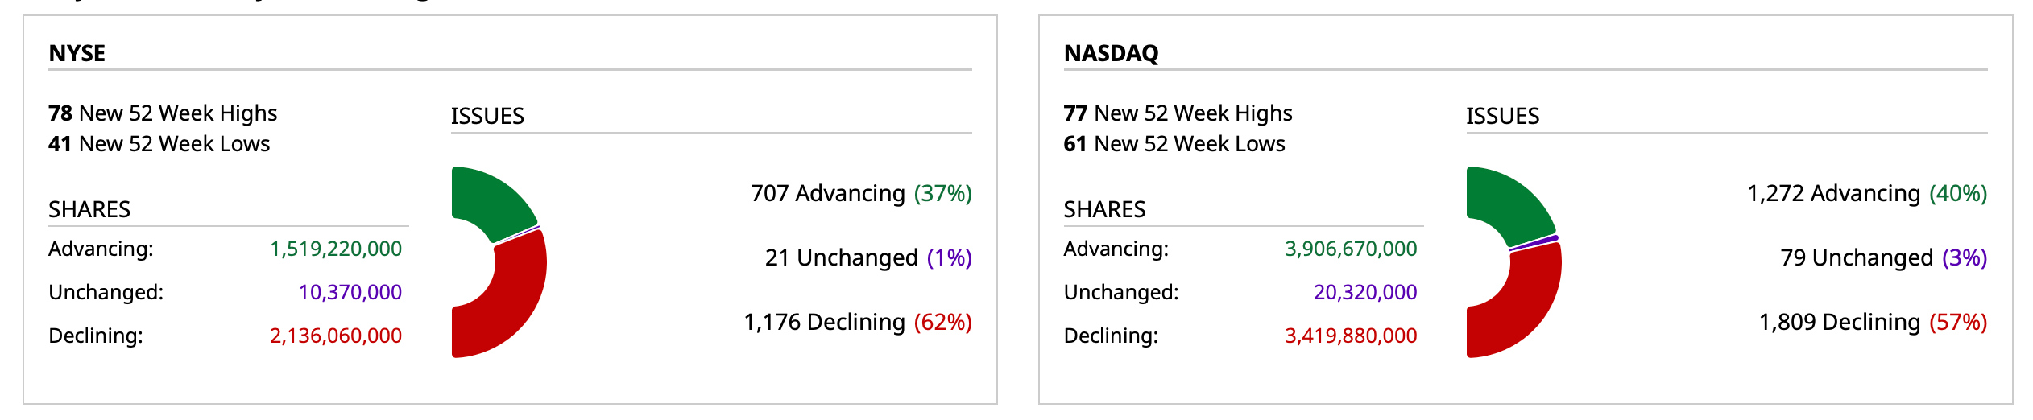Screen dimensions: 2033x420
Task: Click NASDAQ declining shares value 3,419,880,000
Action: (1351, 336)
